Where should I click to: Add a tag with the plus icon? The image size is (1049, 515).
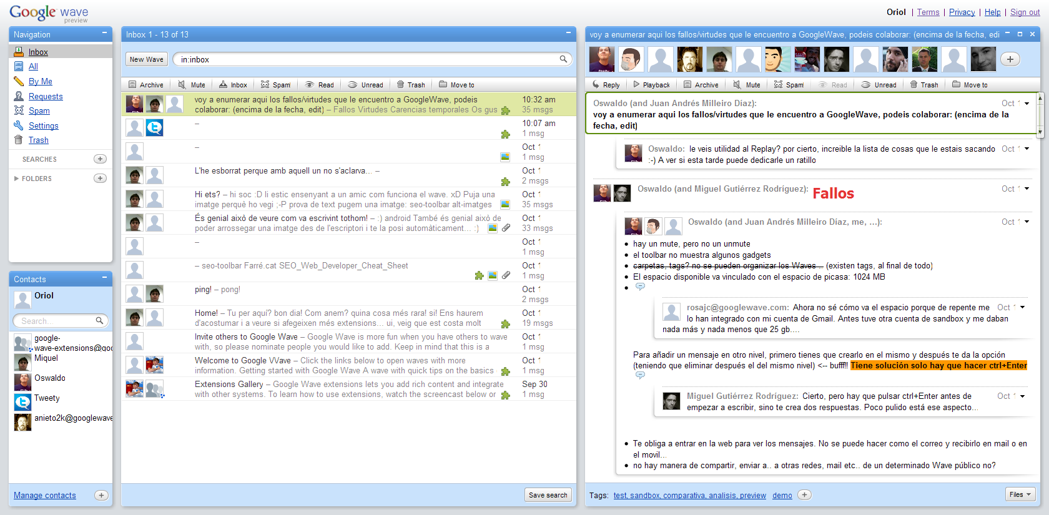point(805,495)
